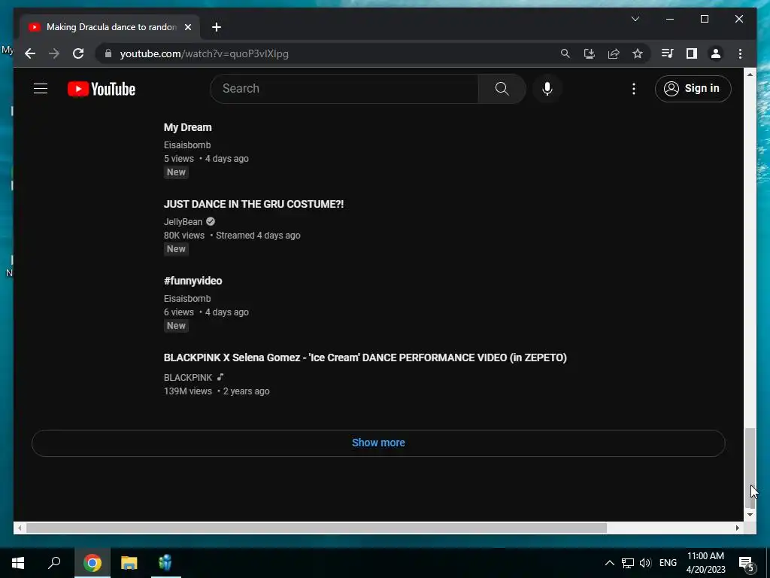
Task: Click the youtube.com address bar URL
Action: point(205,53)
